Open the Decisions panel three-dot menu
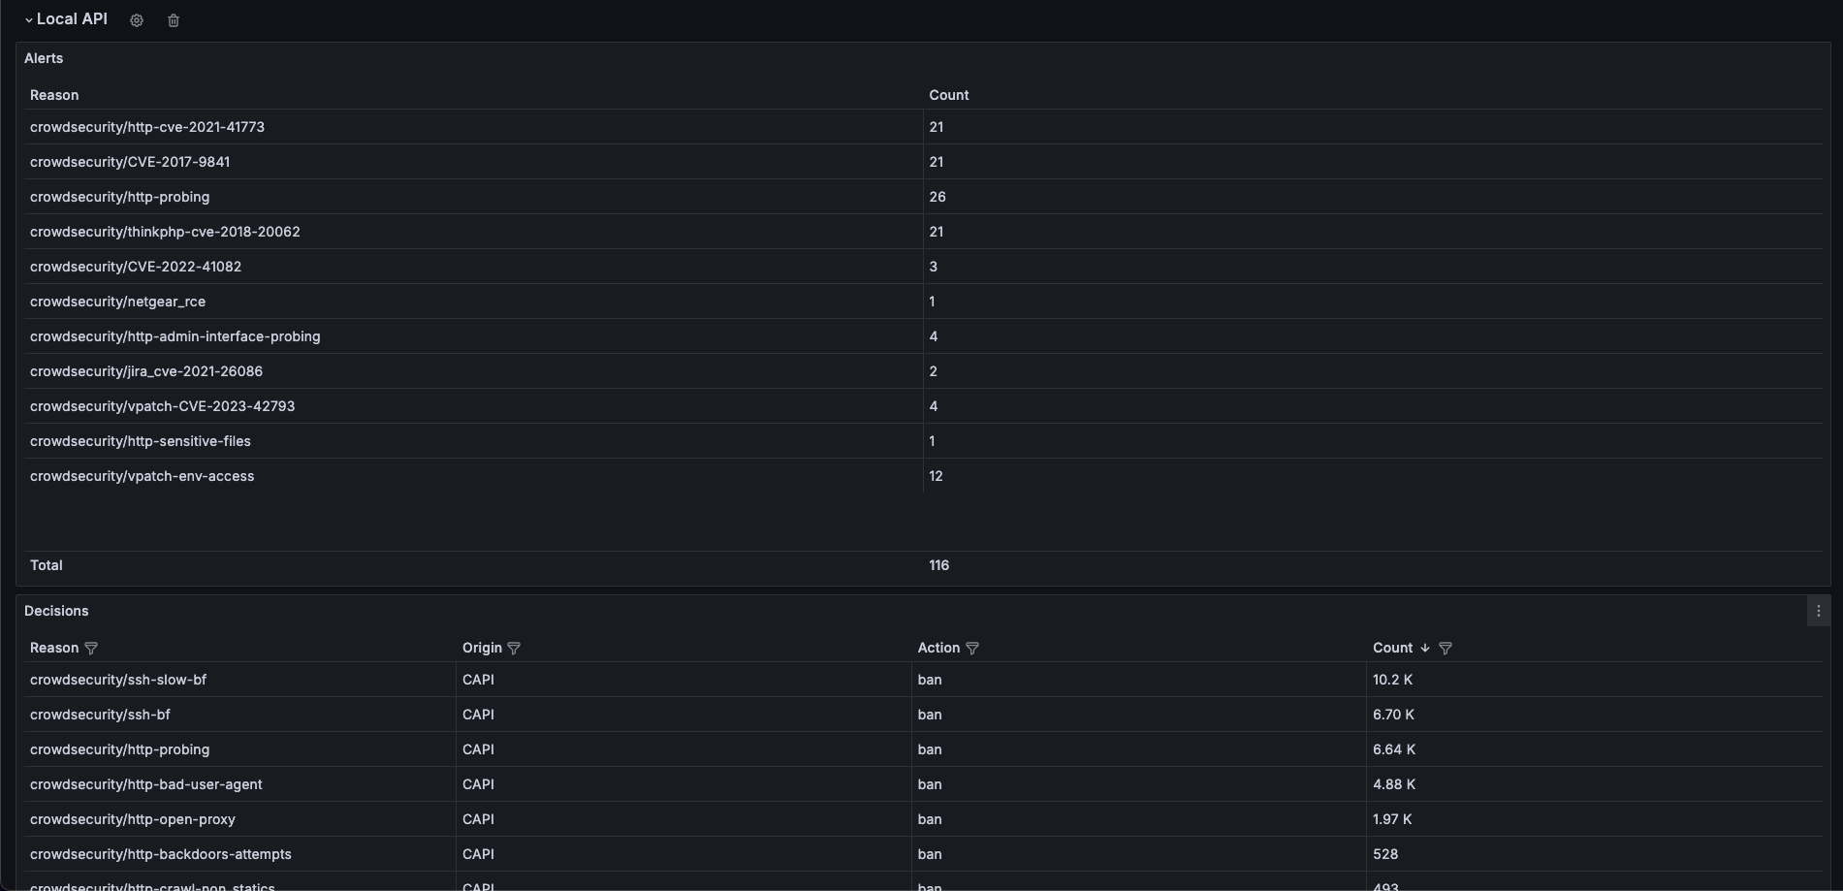 (1818, 612)
